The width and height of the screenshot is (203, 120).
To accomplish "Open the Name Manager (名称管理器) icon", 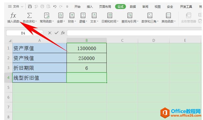I will (x=189, y=15).
